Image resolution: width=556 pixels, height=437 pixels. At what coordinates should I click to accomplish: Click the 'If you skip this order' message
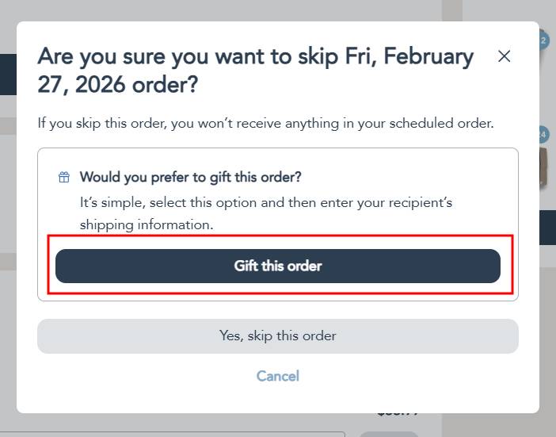pos(265,124)
